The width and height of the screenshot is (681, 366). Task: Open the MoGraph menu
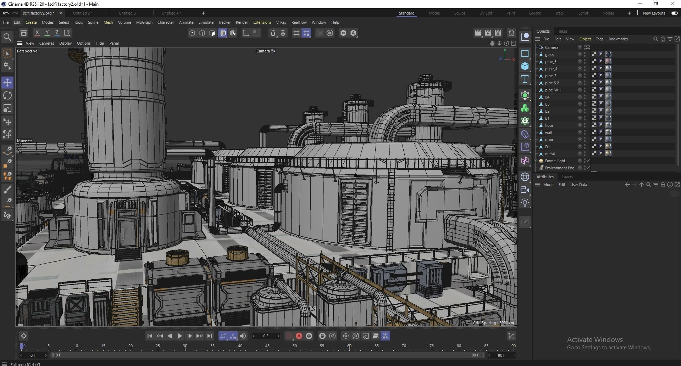pyautogui.click(x=144, y=22)
